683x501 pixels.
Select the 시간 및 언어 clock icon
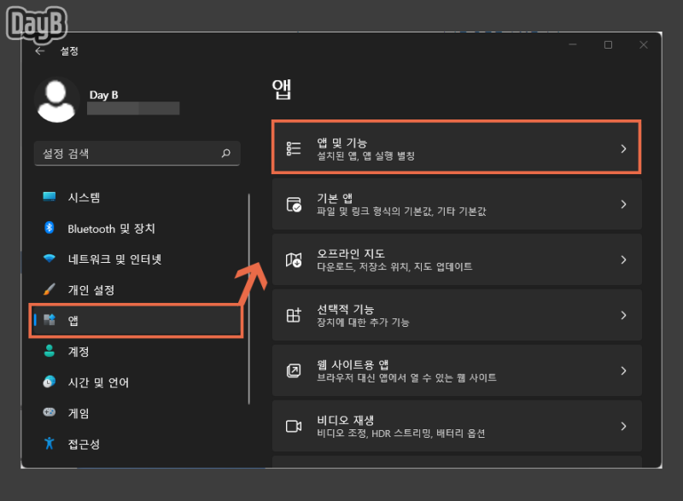tap(50, 382)
